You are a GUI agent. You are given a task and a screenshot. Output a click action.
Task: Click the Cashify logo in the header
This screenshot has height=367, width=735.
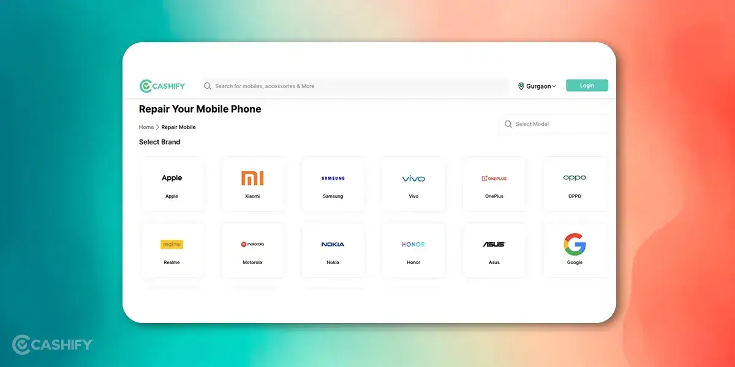pyautogui.click(x=162, y=86)
